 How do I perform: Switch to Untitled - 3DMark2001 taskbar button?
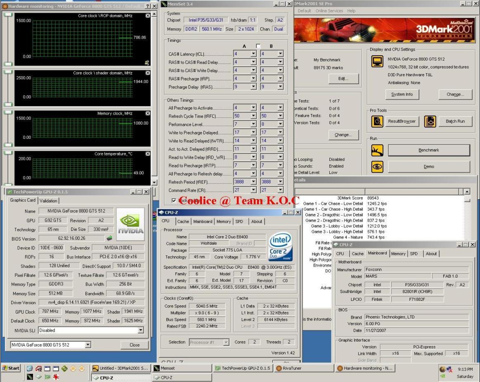(x=120, y=368)
